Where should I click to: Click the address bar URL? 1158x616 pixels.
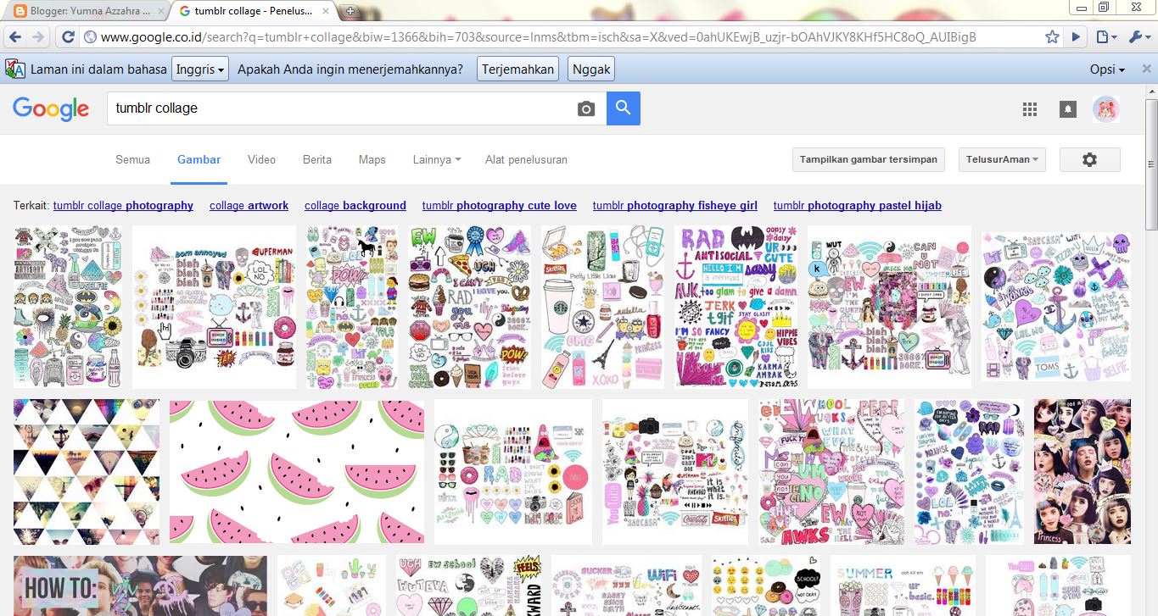[539, 37]
